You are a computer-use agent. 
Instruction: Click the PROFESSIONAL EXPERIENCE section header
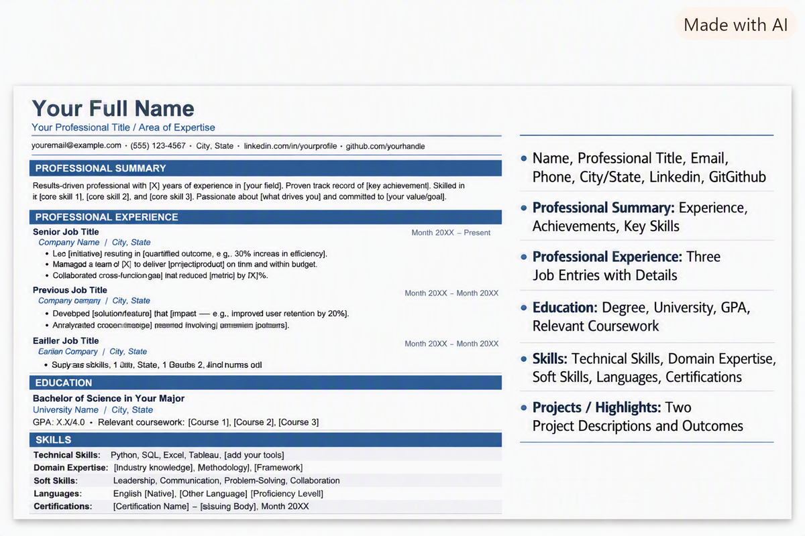point(266,217)
